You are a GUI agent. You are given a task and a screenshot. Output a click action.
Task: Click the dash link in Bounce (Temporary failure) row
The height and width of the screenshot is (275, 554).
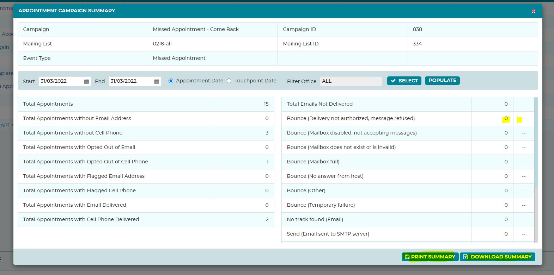(x=524, y=205)
